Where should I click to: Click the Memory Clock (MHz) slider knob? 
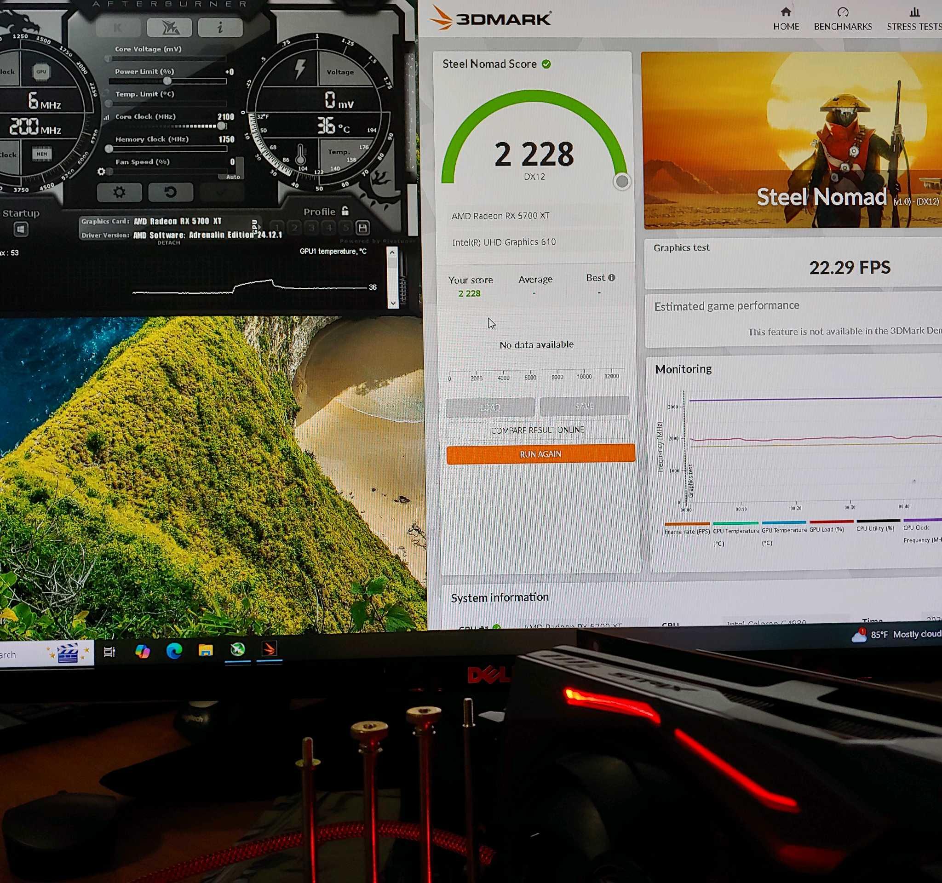pos(109,149)
